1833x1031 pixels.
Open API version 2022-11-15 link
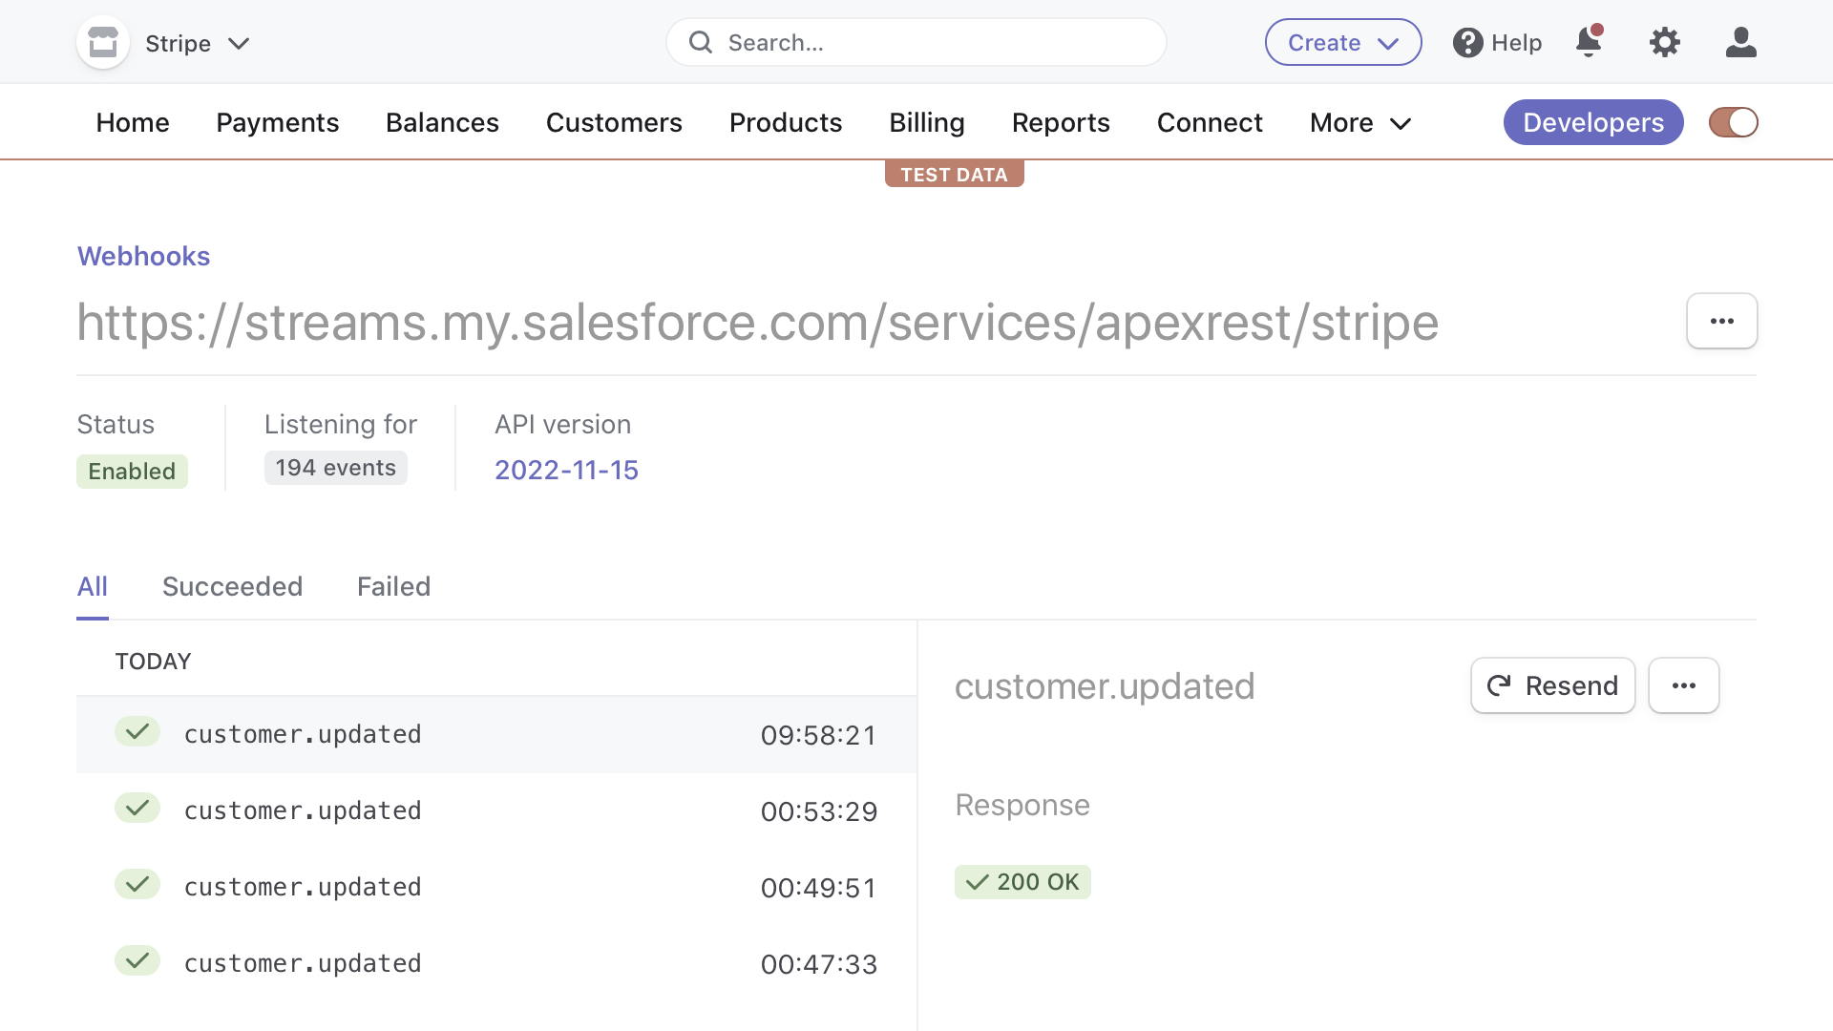click(566, 470)
